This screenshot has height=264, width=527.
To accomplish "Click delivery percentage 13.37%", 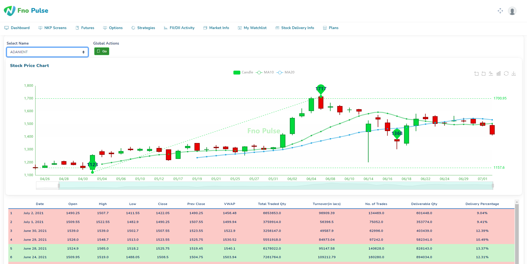I will point(482,248).
